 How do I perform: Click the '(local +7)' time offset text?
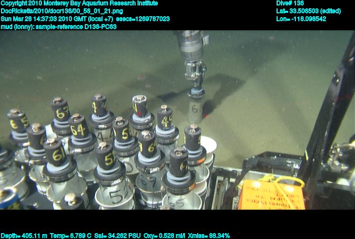[x=100, y=19]
